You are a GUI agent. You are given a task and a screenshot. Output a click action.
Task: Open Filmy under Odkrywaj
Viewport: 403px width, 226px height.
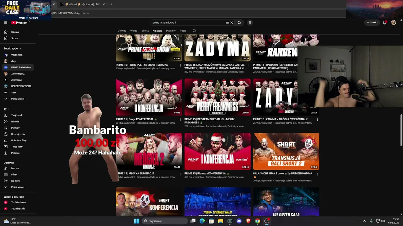14,175
